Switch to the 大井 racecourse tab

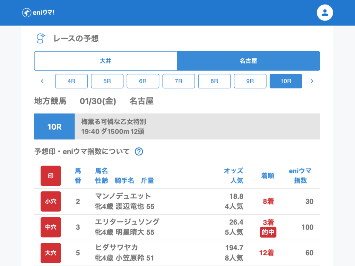point(105,61)
